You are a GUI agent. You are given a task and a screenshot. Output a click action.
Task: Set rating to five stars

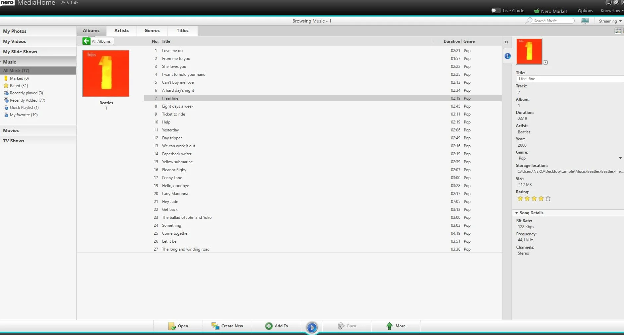[x=548, y=199]
